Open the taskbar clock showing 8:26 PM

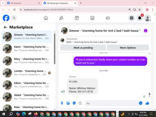[143, 114]
